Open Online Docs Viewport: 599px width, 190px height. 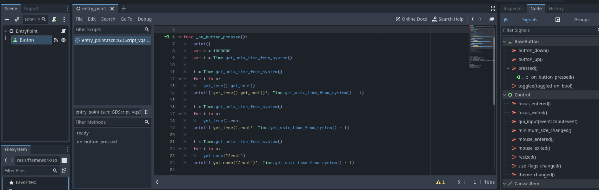click(x=411, y=19)
